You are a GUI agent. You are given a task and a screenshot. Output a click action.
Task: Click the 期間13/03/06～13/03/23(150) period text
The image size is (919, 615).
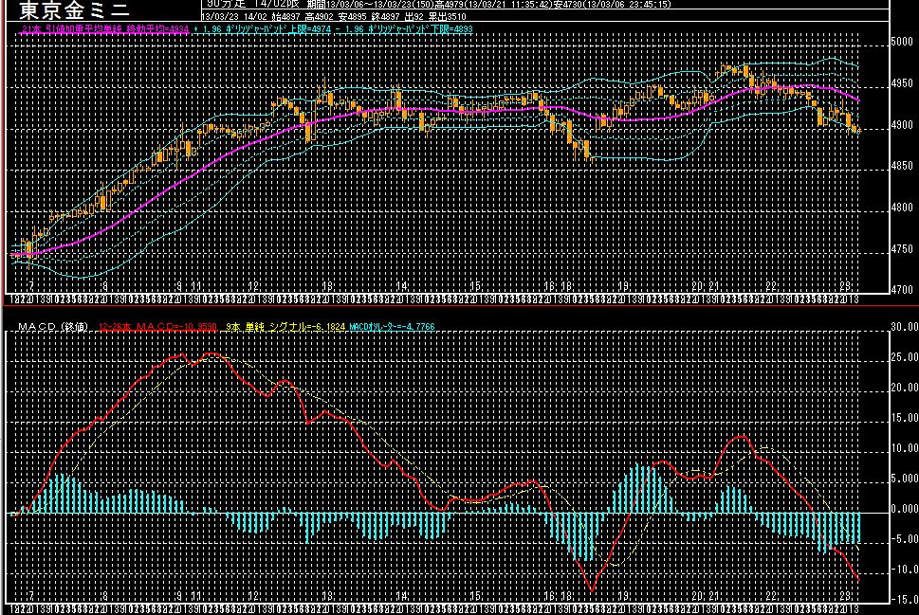click(x=371, y=4)
